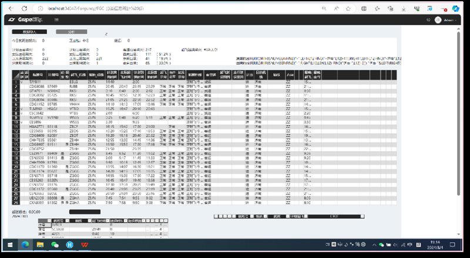Reload the page with the refresh icon
Screen dimensions: 470x258
(25, 9)
